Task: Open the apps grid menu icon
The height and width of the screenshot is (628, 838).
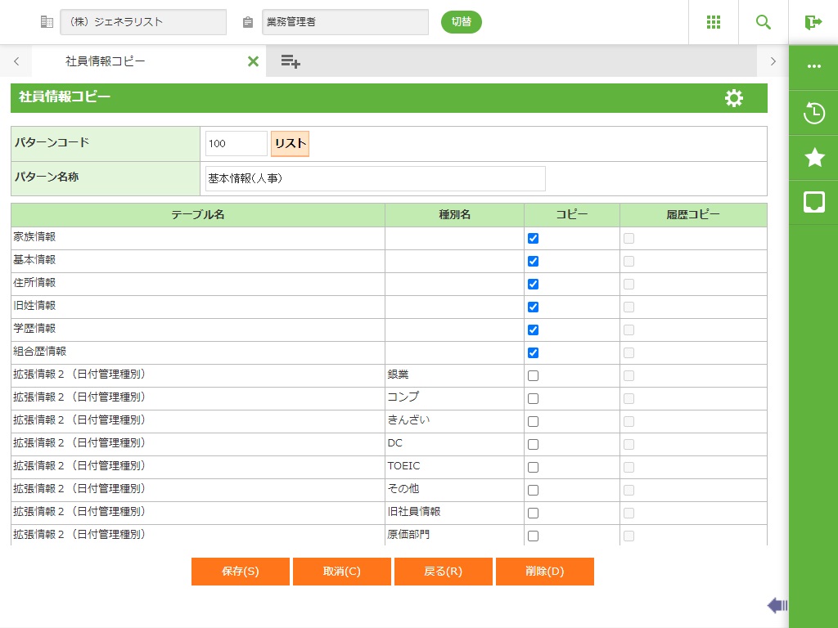Action: [x=713, y=22]
